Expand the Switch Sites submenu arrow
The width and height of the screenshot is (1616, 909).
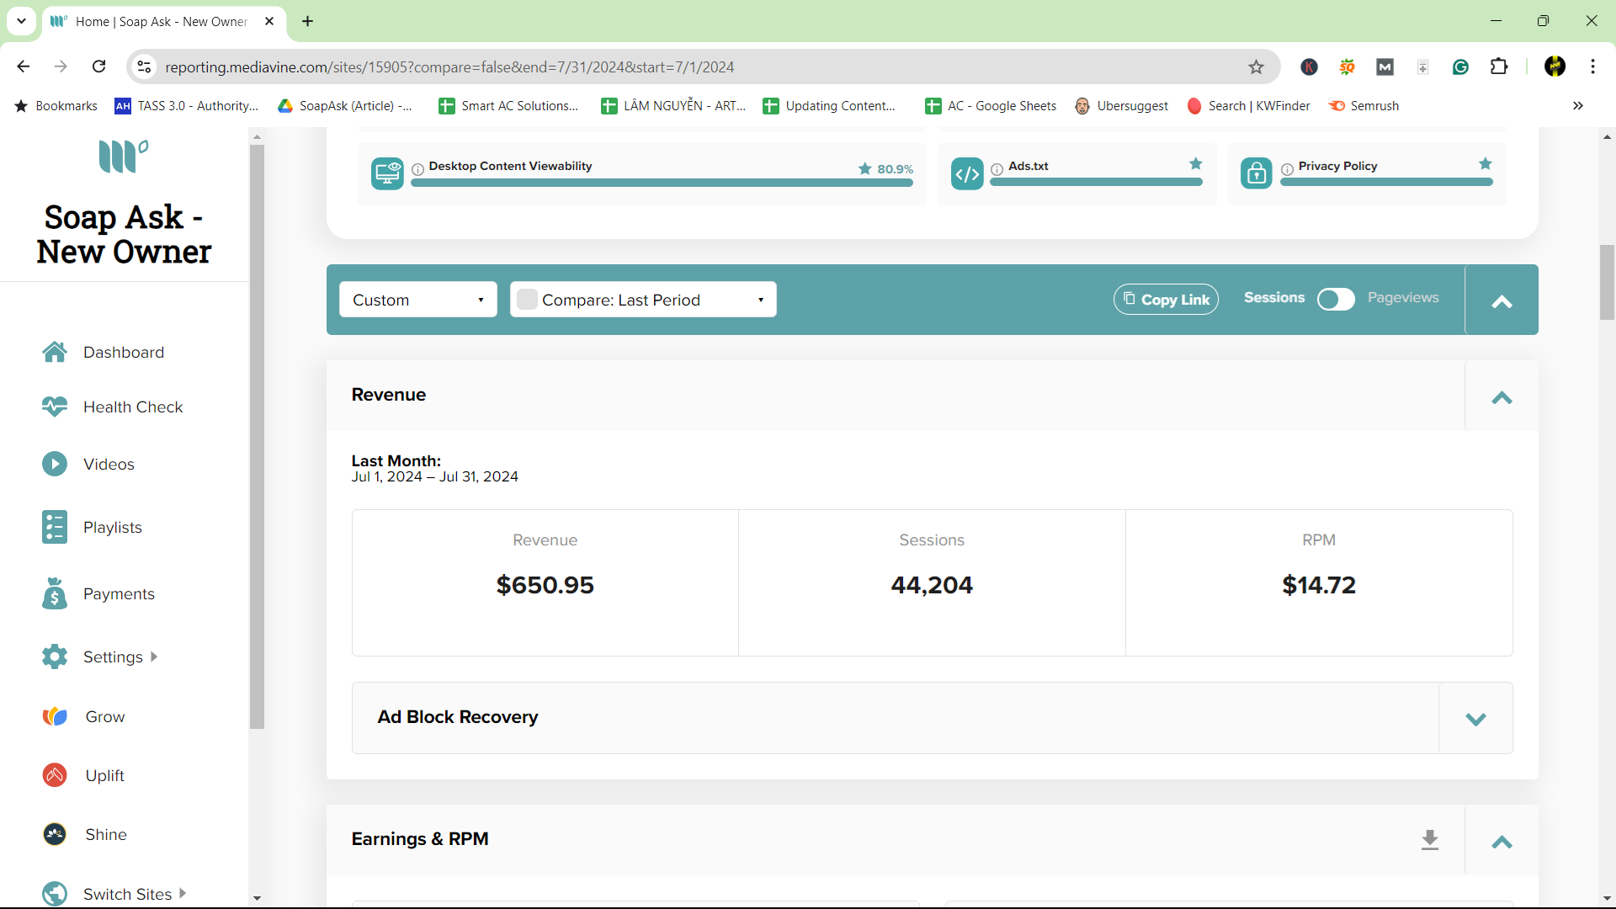point(183,893)
